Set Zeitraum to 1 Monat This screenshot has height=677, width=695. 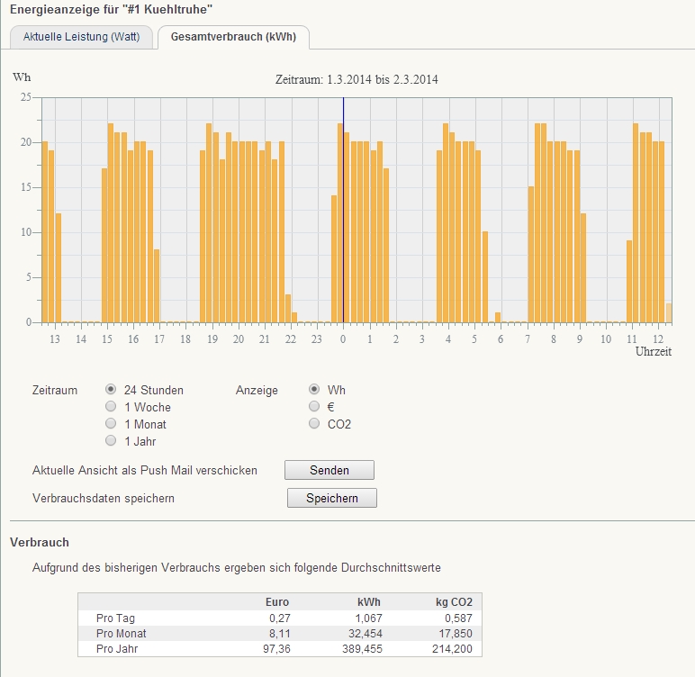(111, 424)
